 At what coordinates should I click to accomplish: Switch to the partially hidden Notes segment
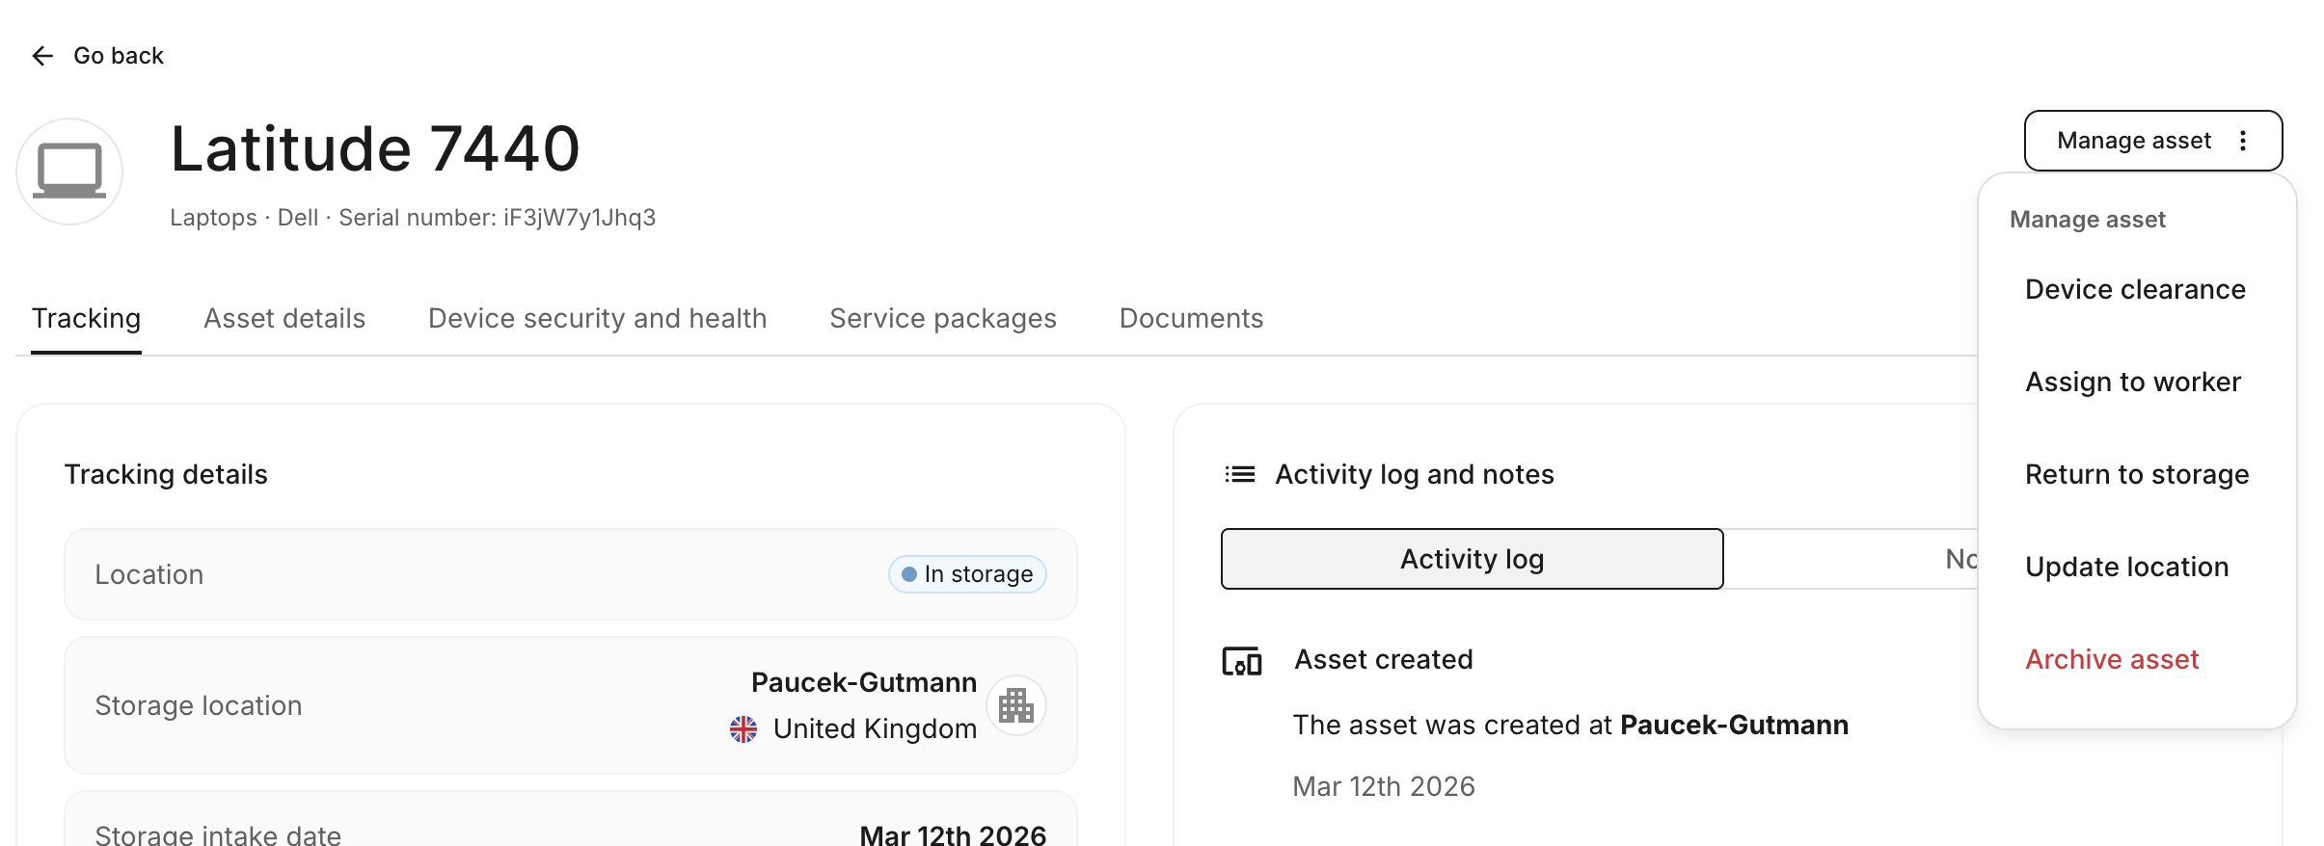(1958, 559)
